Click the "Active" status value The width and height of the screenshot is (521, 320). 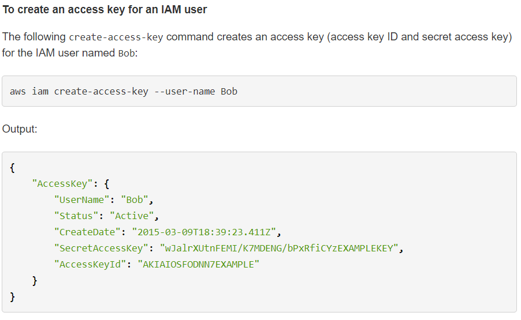coord(135,216)
